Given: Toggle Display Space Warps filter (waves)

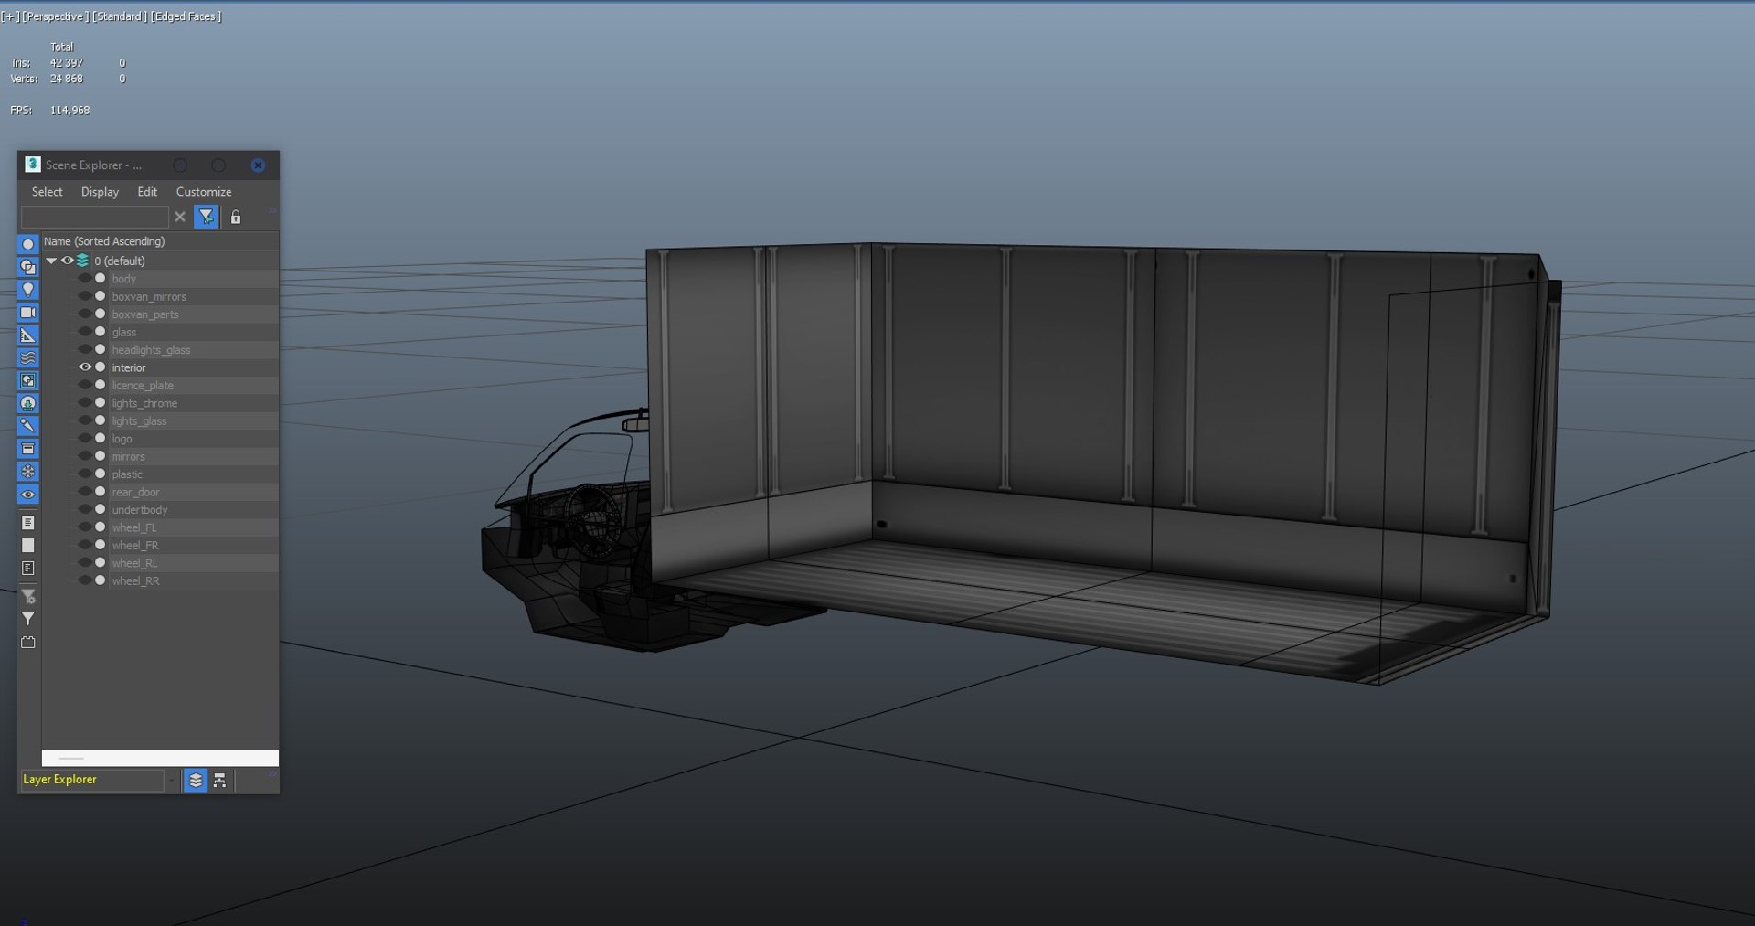Looking at the screenshot, I should (27, 358).
